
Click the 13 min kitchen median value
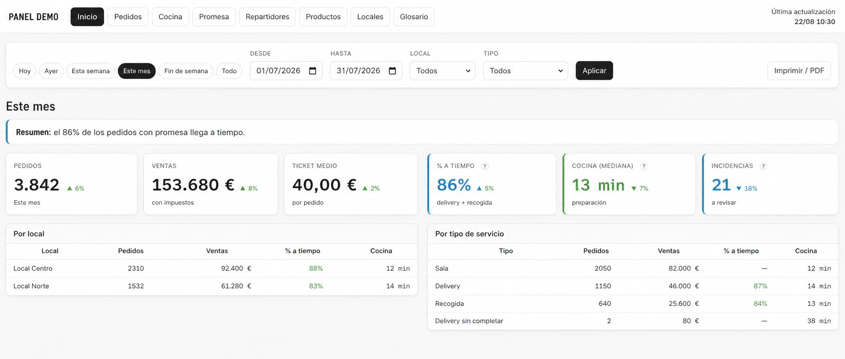(598, 185)
